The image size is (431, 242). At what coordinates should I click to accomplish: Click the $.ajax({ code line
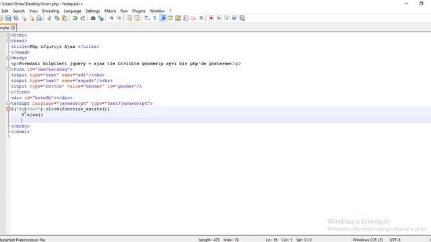[x=32, y=115]
